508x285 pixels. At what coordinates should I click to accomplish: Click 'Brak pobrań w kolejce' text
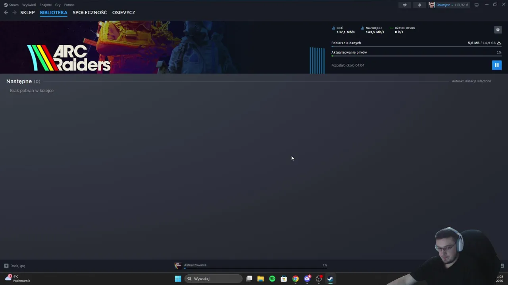tap(32, 91)
